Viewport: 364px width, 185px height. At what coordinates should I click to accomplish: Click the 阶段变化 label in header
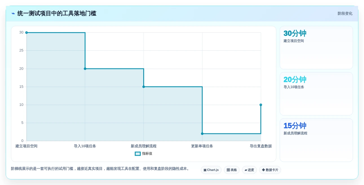pyautogui.click(x=345, y=14)
